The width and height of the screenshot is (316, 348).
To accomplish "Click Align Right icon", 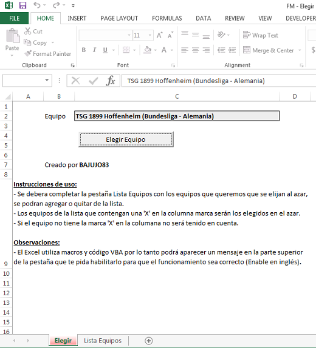I will click(x=206, y=50).
